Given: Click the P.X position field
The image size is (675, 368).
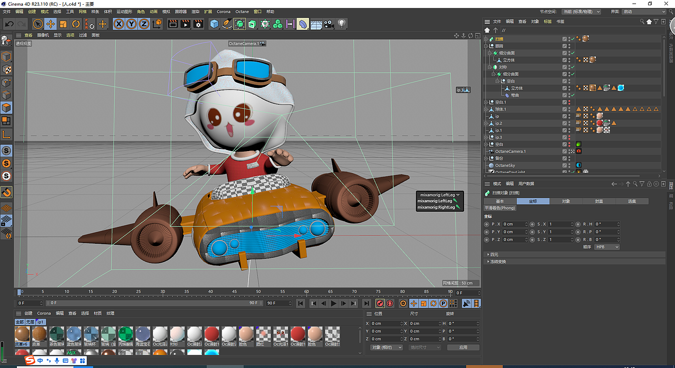Looking at the screenshot, I should 515,224.
